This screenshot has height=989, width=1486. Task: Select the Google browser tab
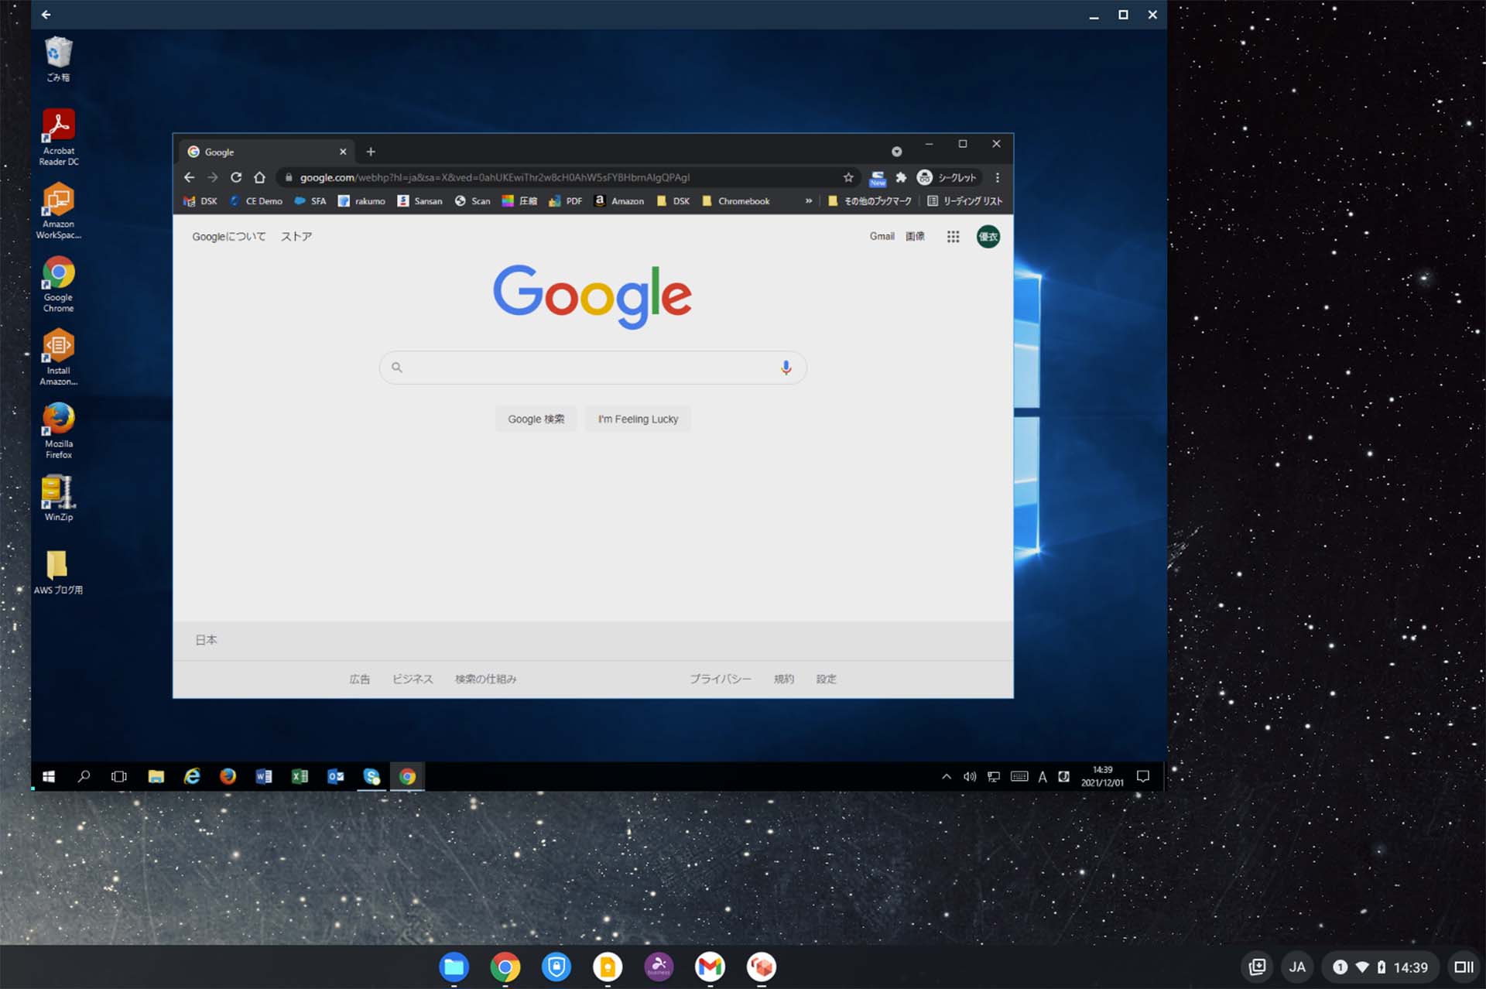coord(267,152)
